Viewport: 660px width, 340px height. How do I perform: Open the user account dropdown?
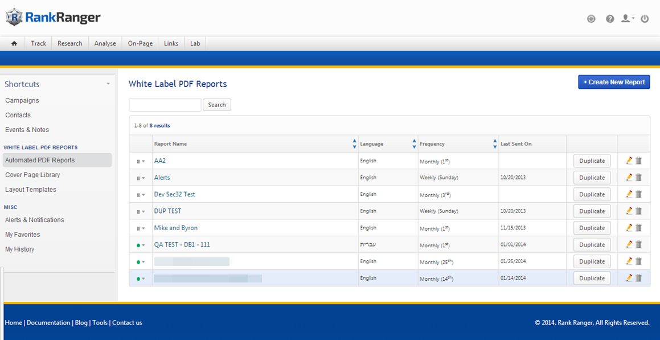point(628,19)
